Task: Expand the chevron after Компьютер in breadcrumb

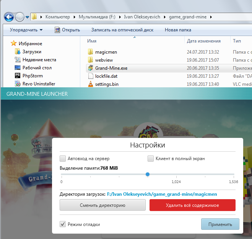Action: tap(75, 17)
